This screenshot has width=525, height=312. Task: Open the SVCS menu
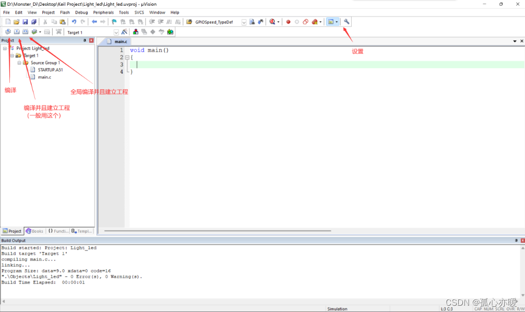coord(139,13)
